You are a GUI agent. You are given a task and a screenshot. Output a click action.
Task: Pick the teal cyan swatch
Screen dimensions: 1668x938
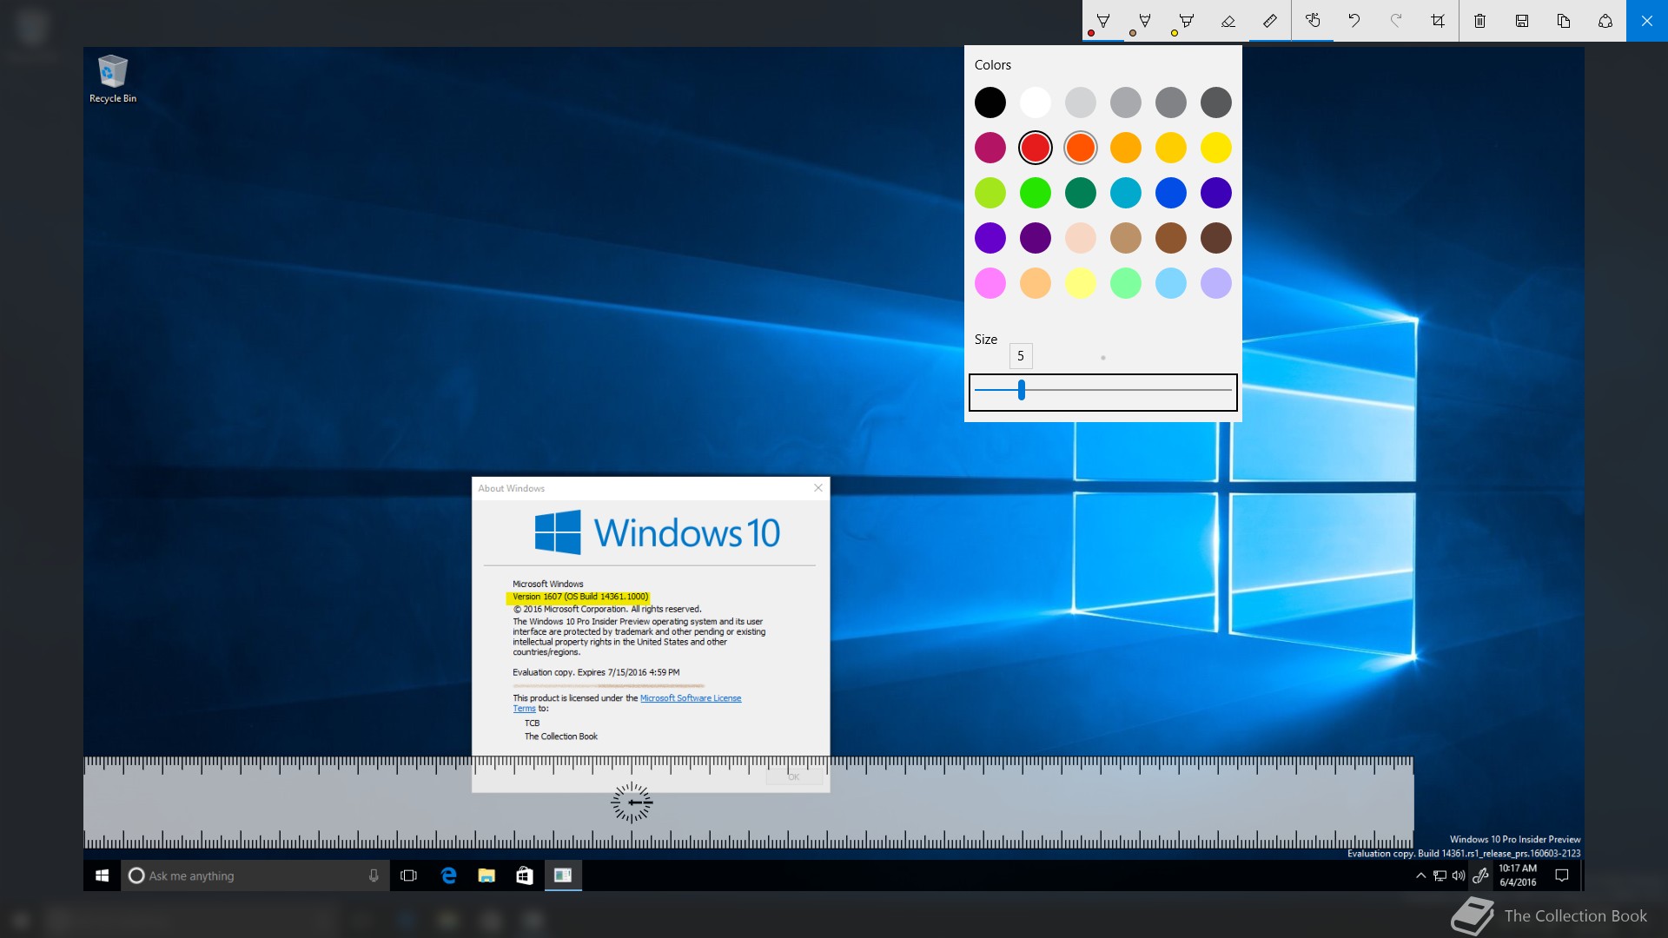1126,193
